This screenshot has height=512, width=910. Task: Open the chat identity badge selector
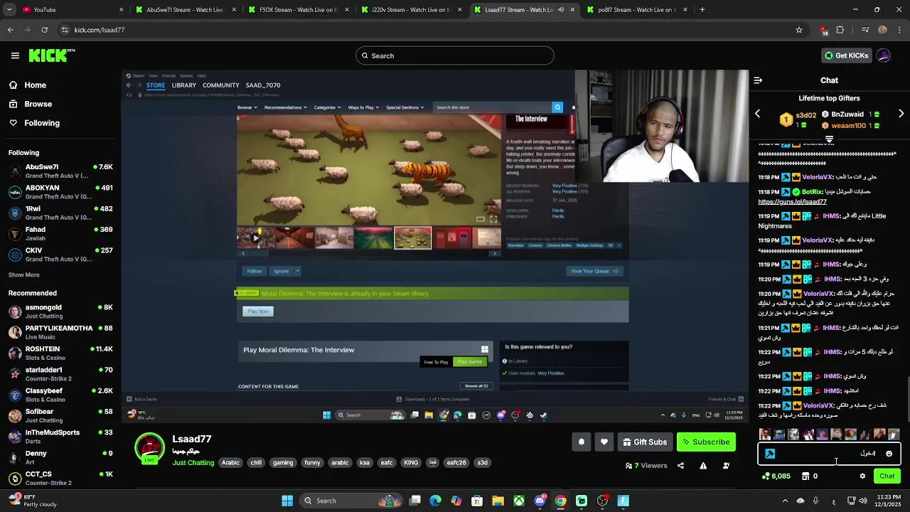769,454
